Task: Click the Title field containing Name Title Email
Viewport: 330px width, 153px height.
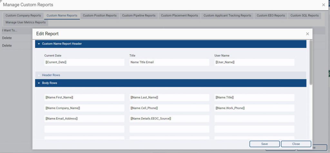Action: pyautogui.click(x=170, y=62)
